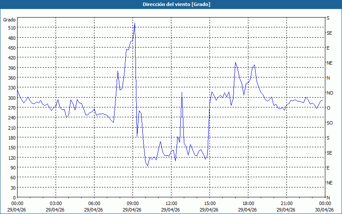
Task: Click the "O" compass label on the right axis
Action: tap(328, 108)
